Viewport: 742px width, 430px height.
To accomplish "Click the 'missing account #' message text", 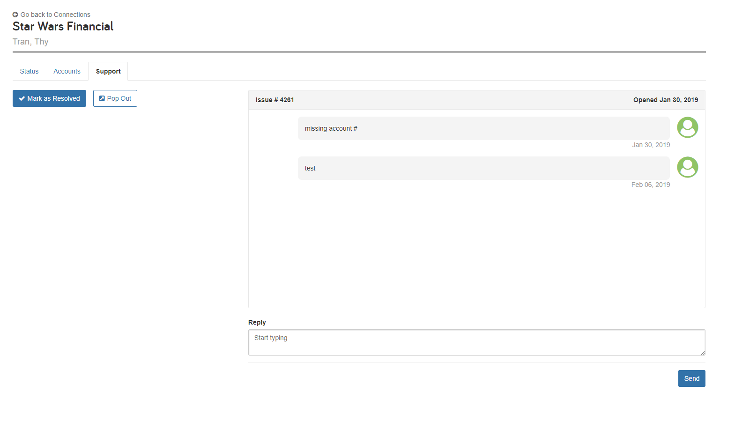I will [331, 128].
